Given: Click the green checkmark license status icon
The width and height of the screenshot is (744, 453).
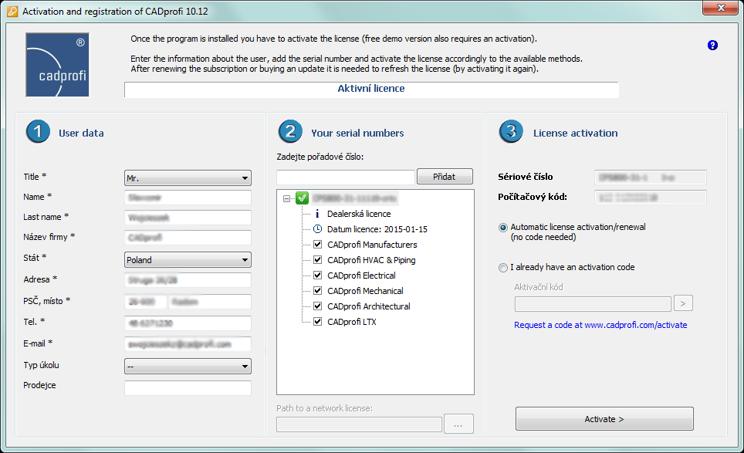Looking at the screenshot, I should click(303, 198).
